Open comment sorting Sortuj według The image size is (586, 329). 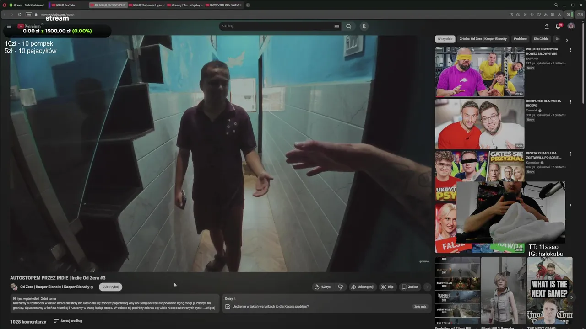pyautogui.click(x=68, y=321)
